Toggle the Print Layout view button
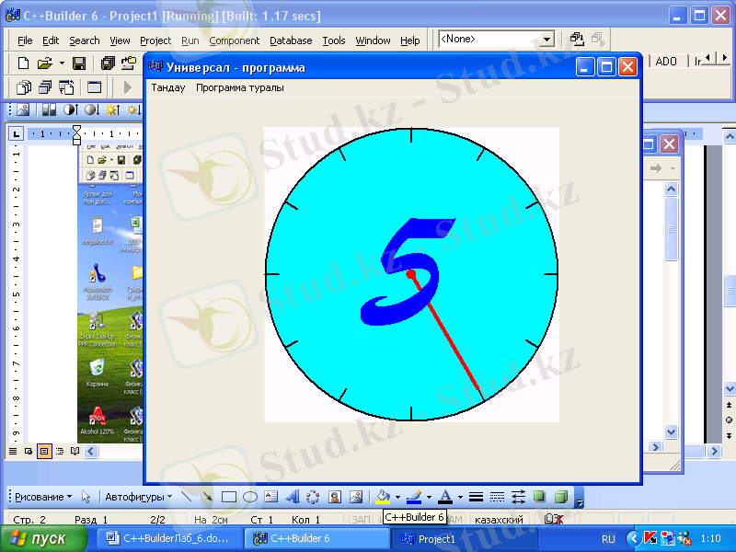Image resolution: width=736 pixels, height=552 pixels. click(44, 451)
